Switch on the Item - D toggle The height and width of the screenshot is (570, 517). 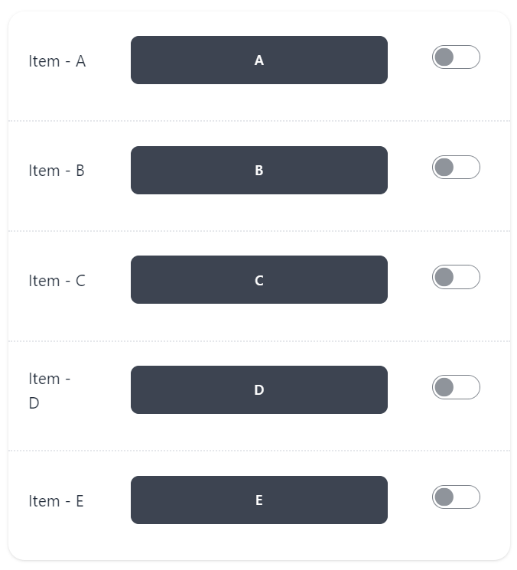pyautogui.click(x=456, y=387)
